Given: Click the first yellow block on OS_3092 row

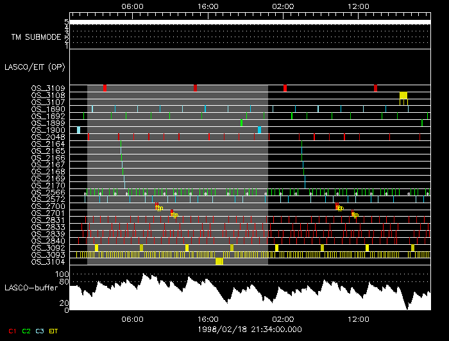Looking at the screenshot, I should (x=96, y=247).
